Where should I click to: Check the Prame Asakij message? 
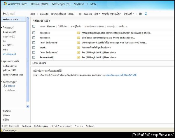34,57
